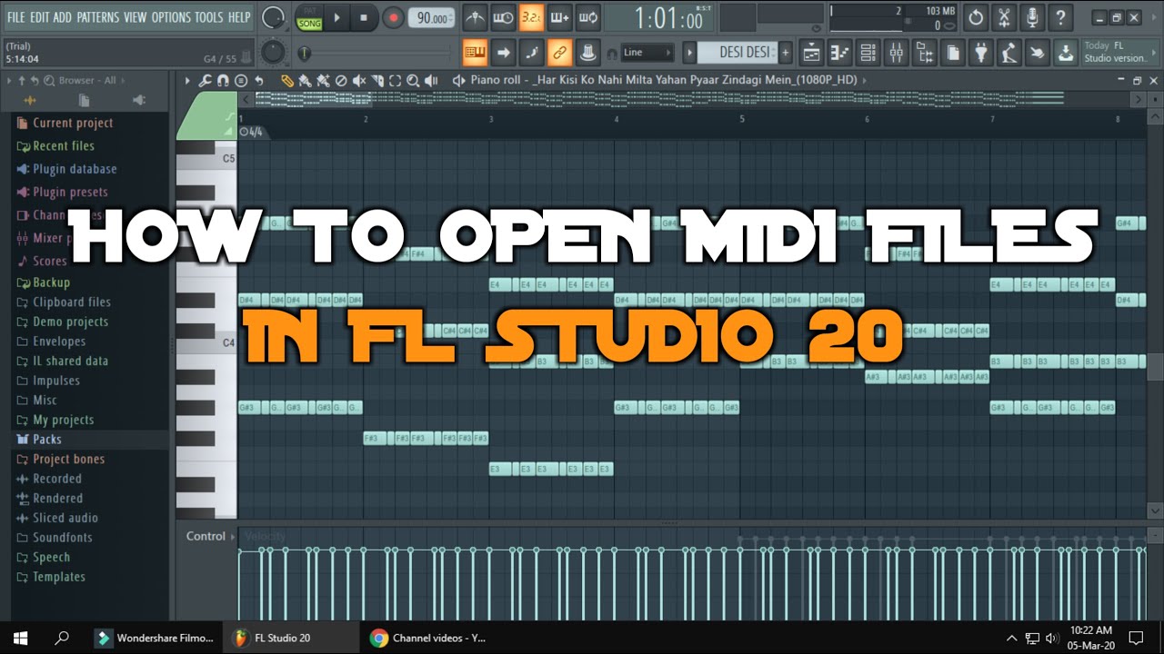Open the audio editor scissors icon
Image resolution: width=1164 pixels, height=654 pixels.
[x=1003, y=17]
